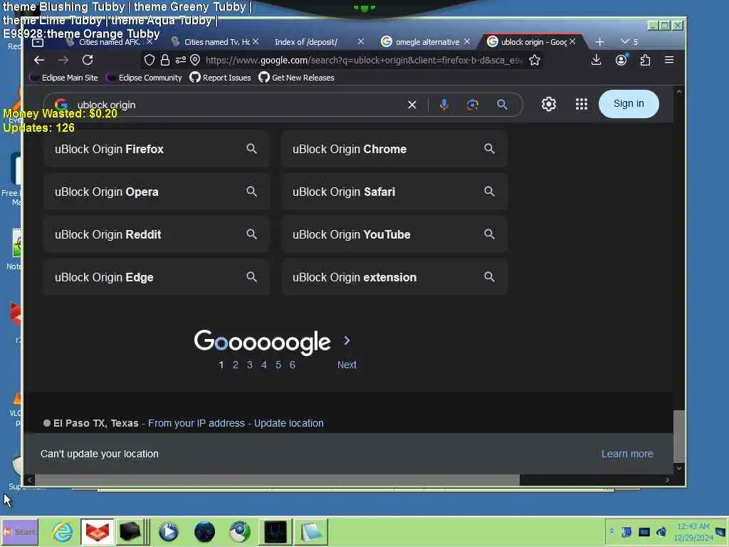Choose the uBlock Origin YouTube suggestion

394,234
